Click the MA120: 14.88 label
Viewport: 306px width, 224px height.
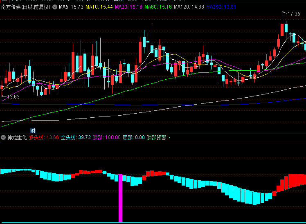point(189,7)
